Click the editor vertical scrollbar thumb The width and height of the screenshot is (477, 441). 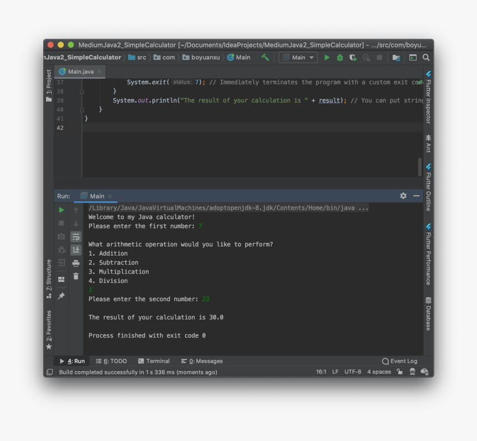(x=419, y=167)
